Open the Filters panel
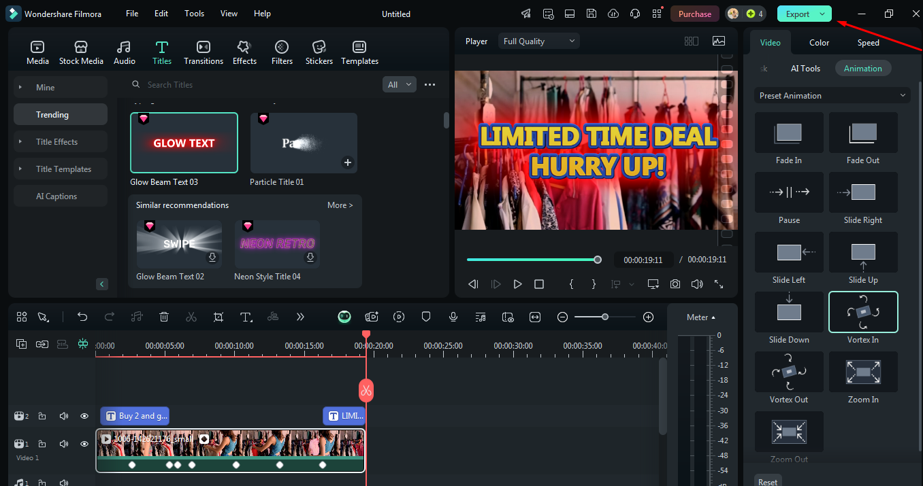The height and width of the screenshot is (486, 923). point(282,53)
